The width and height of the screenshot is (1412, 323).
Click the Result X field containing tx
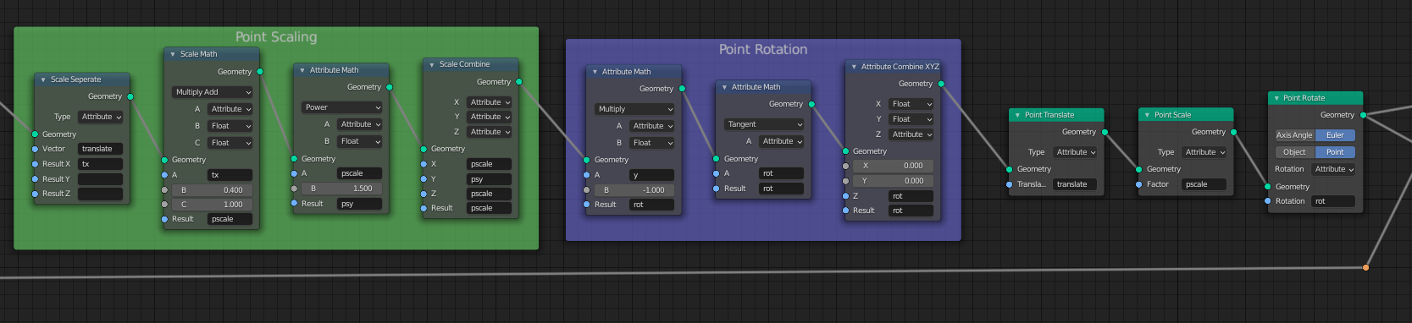click(101, 164)
